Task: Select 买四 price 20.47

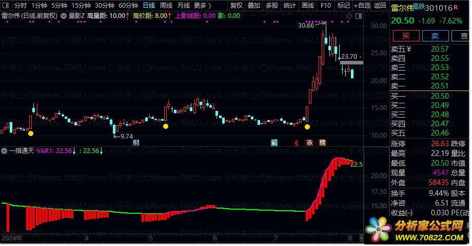Action: 440,124
